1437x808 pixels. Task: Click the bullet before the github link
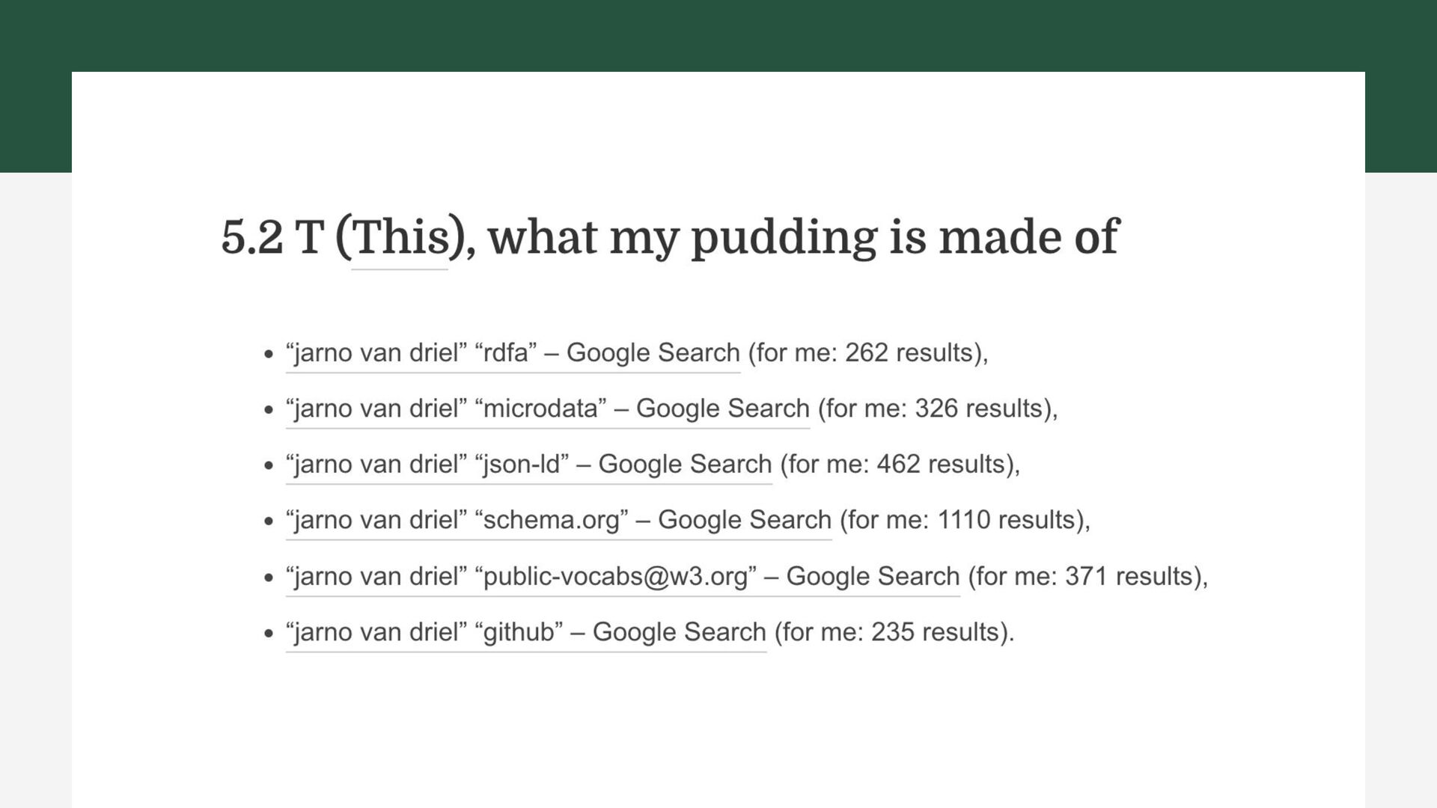tap(269, 634)
